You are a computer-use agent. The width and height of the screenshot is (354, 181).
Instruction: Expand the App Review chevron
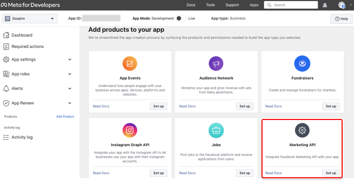click(x=70, y=103)
